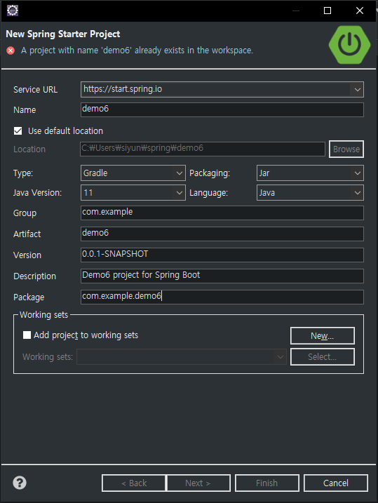Focus the Version field 0.0.1-SNAPSHOT
The height and width of the screenshot is (503, 378).
click(x=222, y=255)
